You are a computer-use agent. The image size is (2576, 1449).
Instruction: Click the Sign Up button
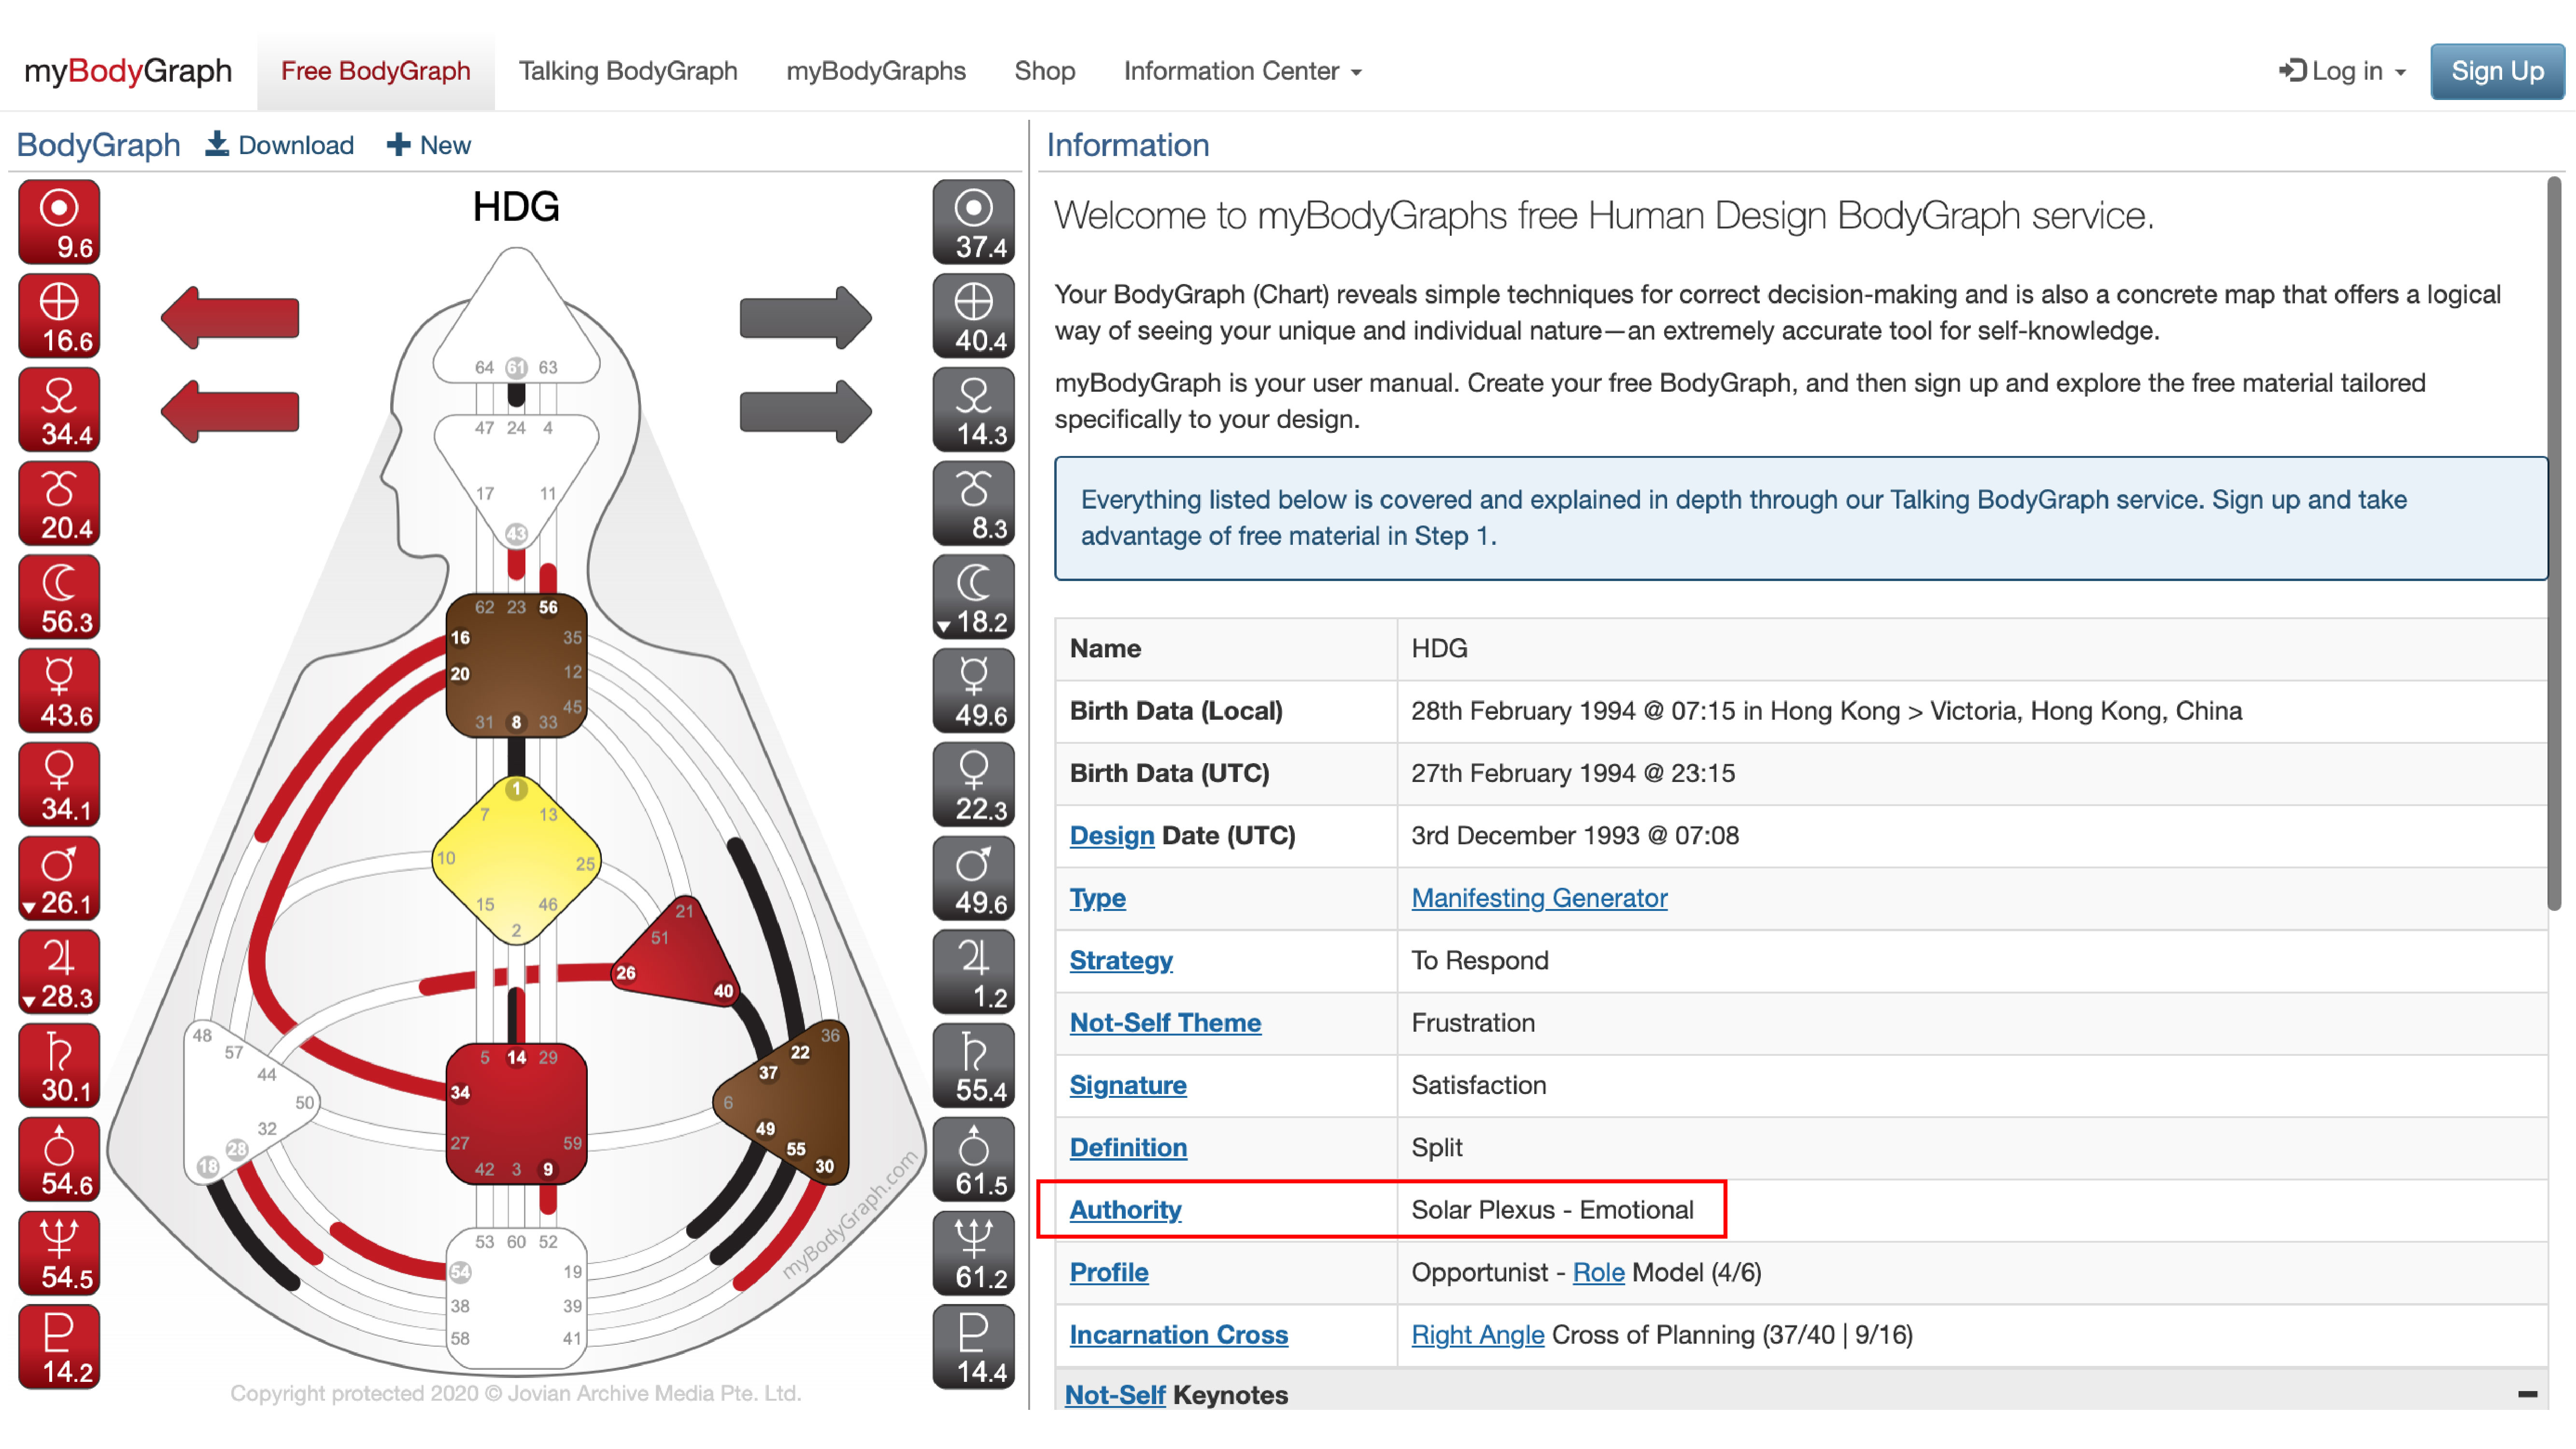coord(2496,71)
